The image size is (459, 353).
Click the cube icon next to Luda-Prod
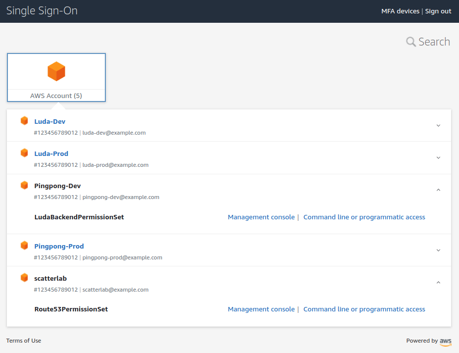(x=24, y=153)
